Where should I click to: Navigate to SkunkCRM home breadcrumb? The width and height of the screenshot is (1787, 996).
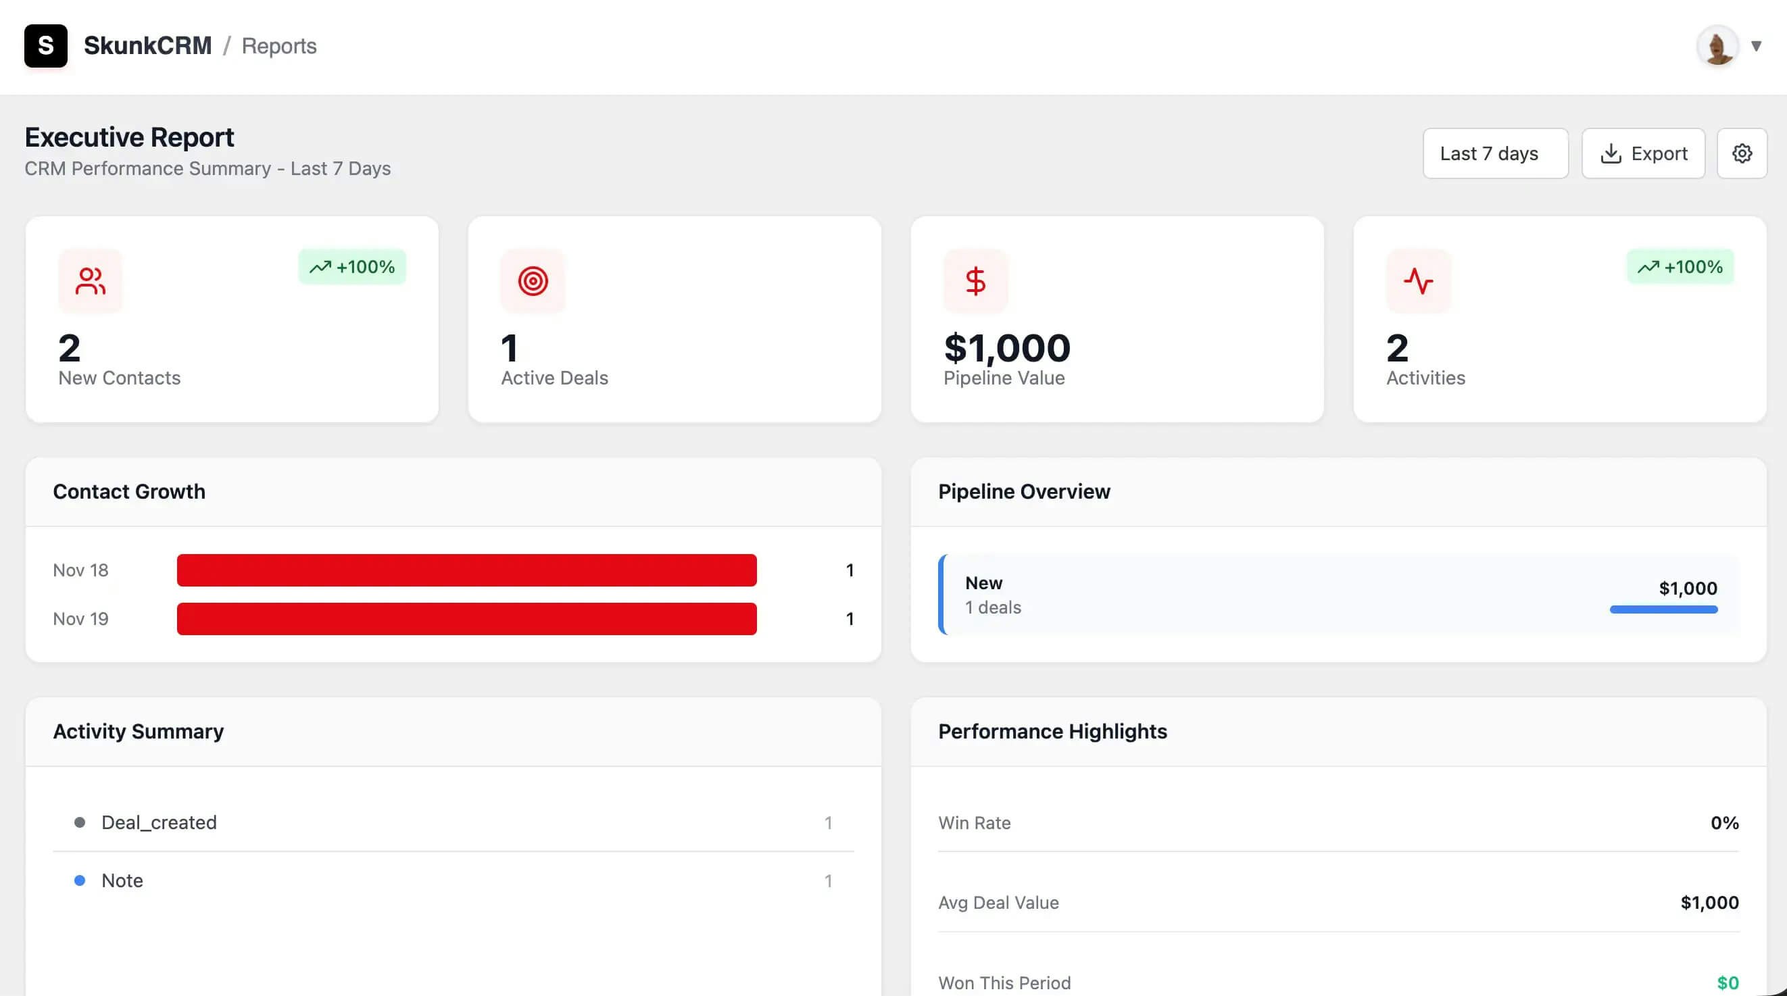click(x=148, y=45)
